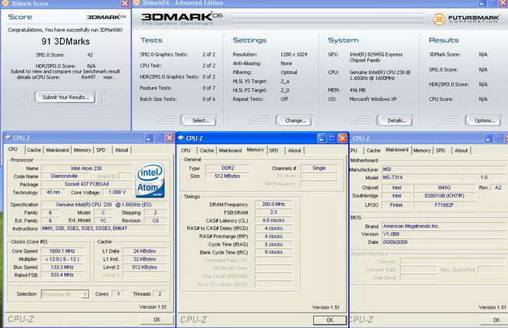508x328 pixels.
Task: Open the Processor #1 selection dropdown
Action: [85, 294]
